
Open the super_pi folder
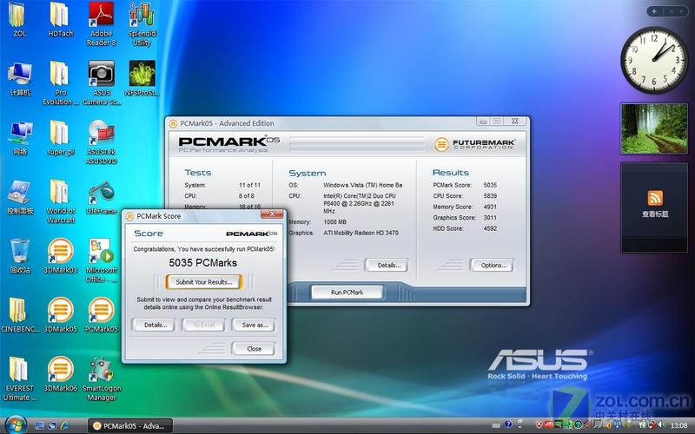click(60, 138)
